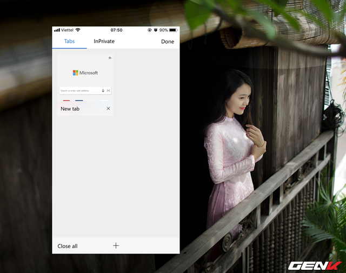Viewport: 346px width, 273px height.
Task: Tap Done to exit tab switcher
Action: click(168, 42)
